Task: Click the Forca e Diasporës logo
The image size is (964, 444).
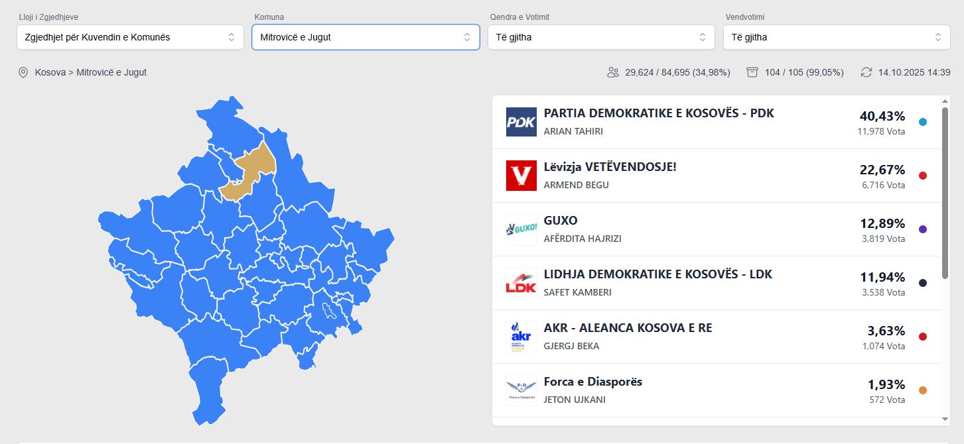Action: (521, 390)
